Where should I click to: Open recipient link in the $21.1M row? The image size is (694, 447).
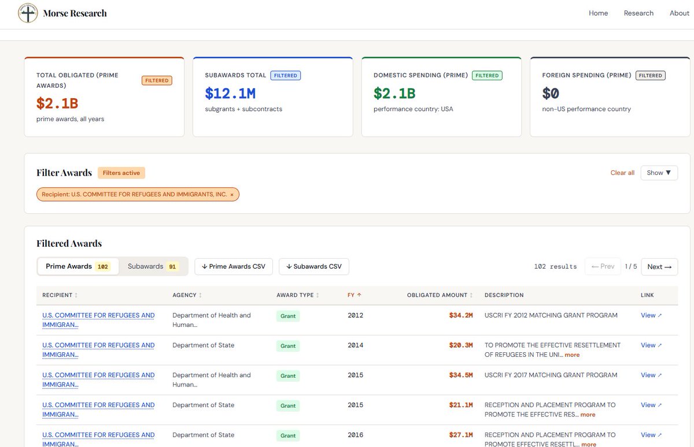point(98,410)
